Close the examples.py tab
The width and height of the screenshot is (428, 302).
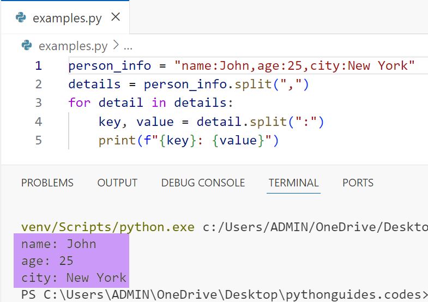tap(116, 17)
